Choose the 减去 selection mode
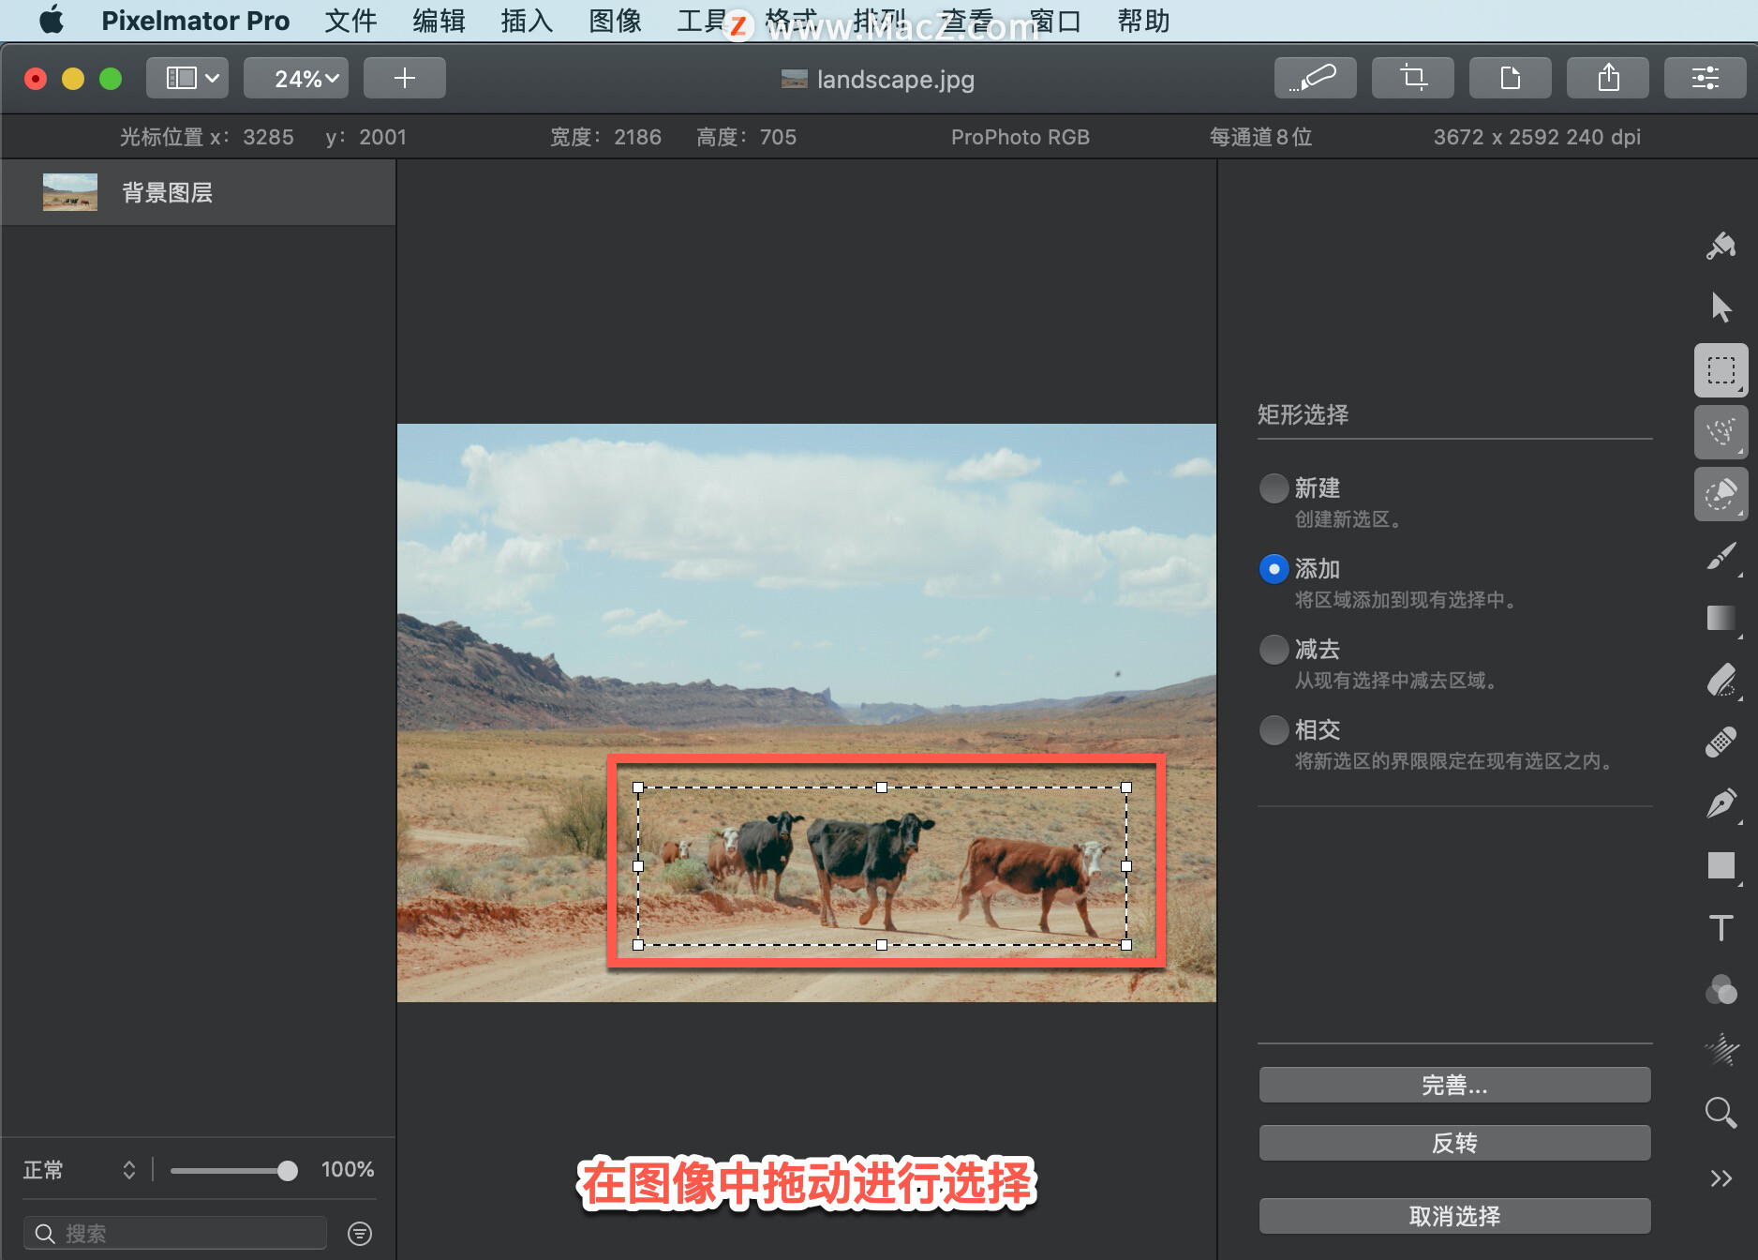 tap(1274, 649)
